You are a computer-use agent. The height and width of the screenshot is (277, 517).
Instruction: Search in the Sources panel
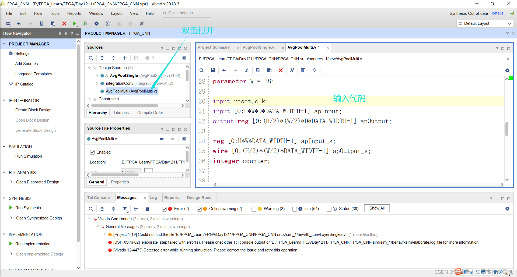91,58
